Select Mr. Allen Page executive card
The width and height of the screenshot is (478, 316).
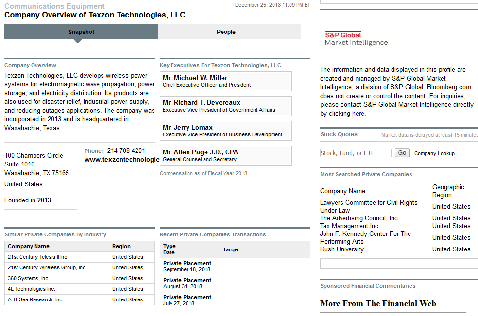point(225,155)
